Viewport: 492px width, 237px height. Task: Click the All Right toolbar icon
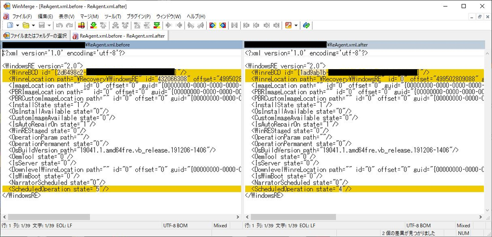(212, 25)
